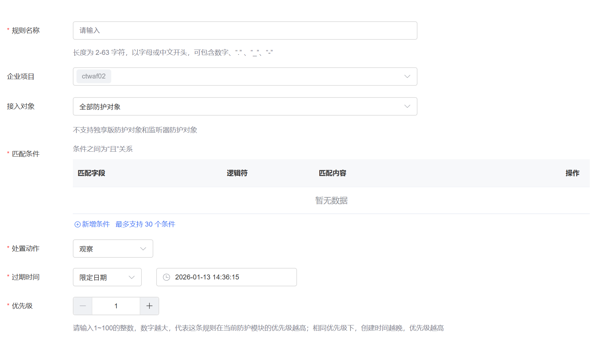
Task: Click the clock icon in expiry time field
Action: [x=166, y=277]
